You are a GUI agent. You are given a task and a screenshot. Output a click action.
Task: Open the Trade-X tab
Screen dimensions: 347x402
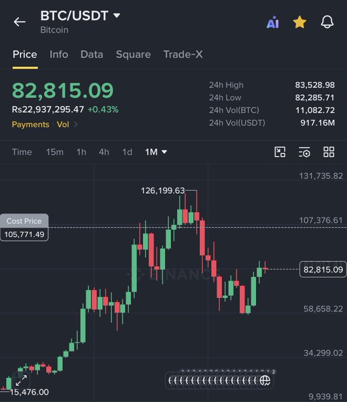click(x=183, y=54)
